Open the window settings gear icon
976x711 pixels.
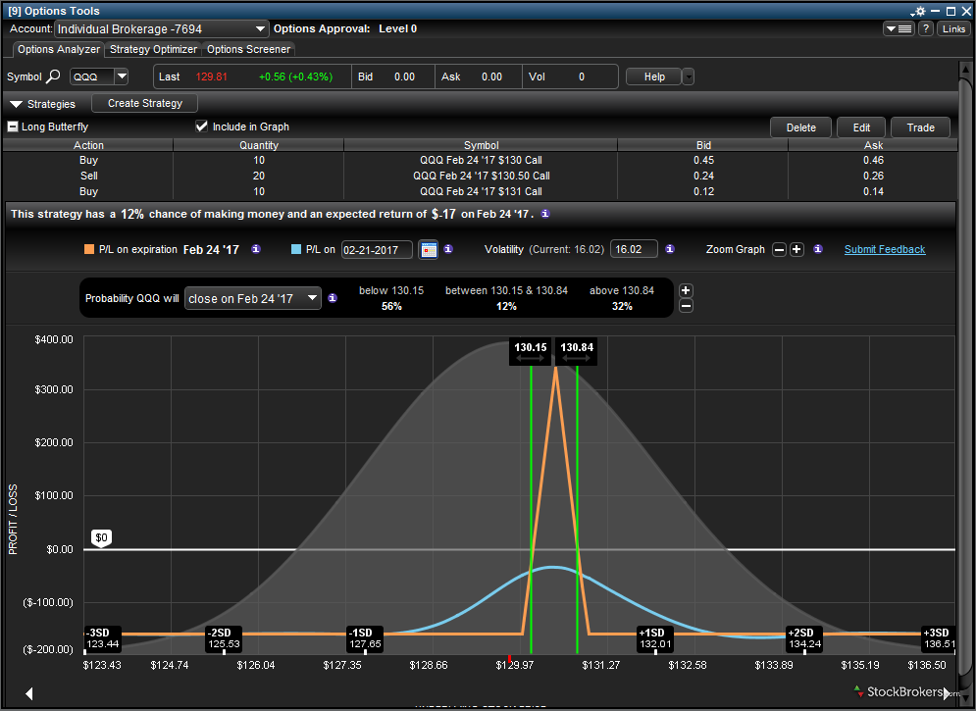tap(919, 11)
